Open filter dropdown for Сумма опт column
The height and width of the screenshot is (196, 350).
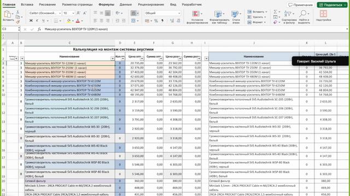click(x=161, y=58)
